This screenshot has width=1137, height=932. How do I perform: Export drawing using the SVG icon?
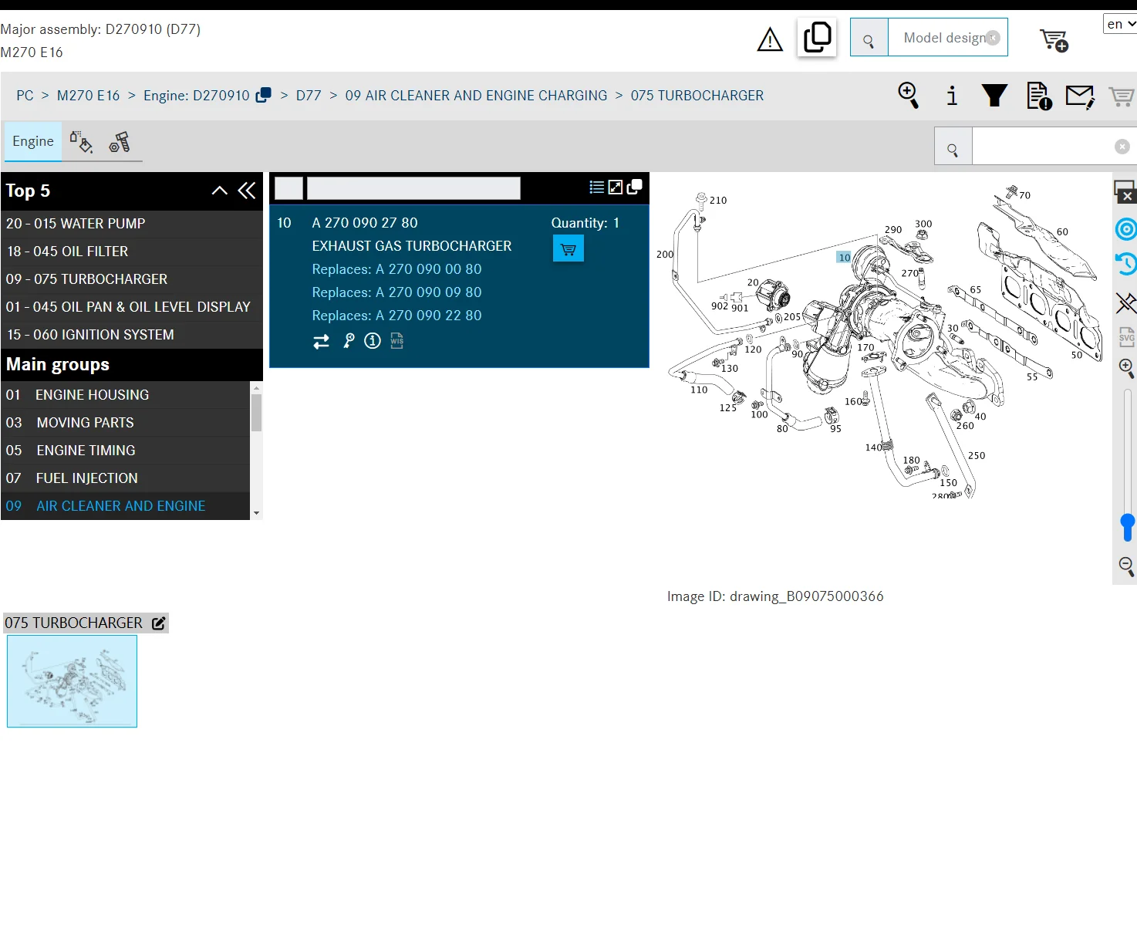tap(1127, 336)
